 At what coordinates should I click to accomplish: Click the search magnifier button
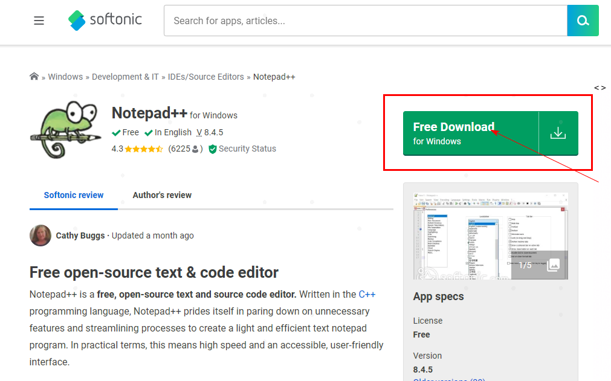tap(583, 21)
